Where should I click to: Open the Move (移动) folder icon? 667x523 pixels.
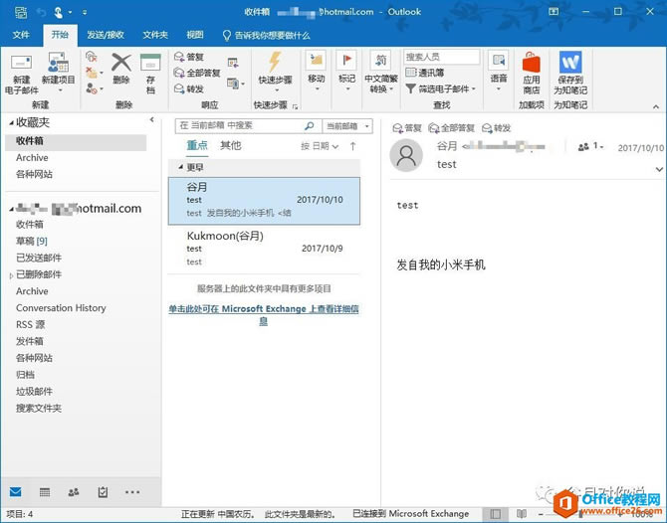[x=316, y=61]
